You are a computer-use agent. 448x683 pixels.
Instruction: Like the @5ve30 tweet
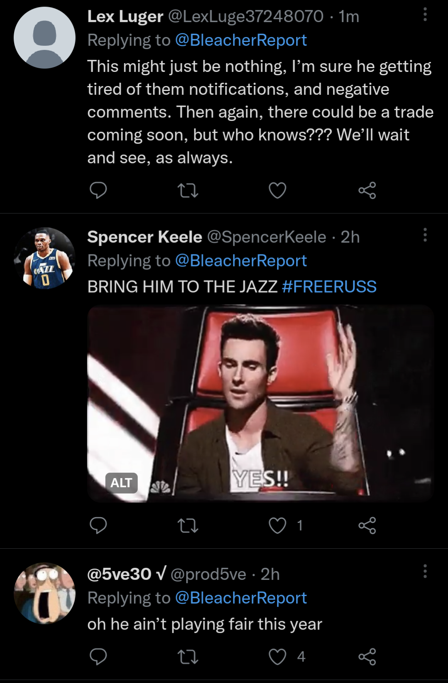(277, 657)
